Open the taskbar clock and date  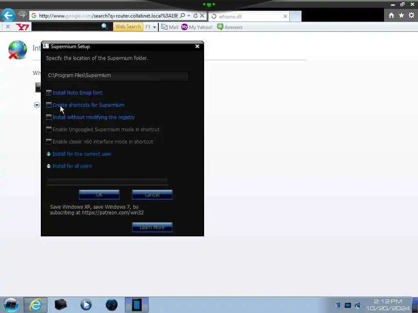coord(388,305)
